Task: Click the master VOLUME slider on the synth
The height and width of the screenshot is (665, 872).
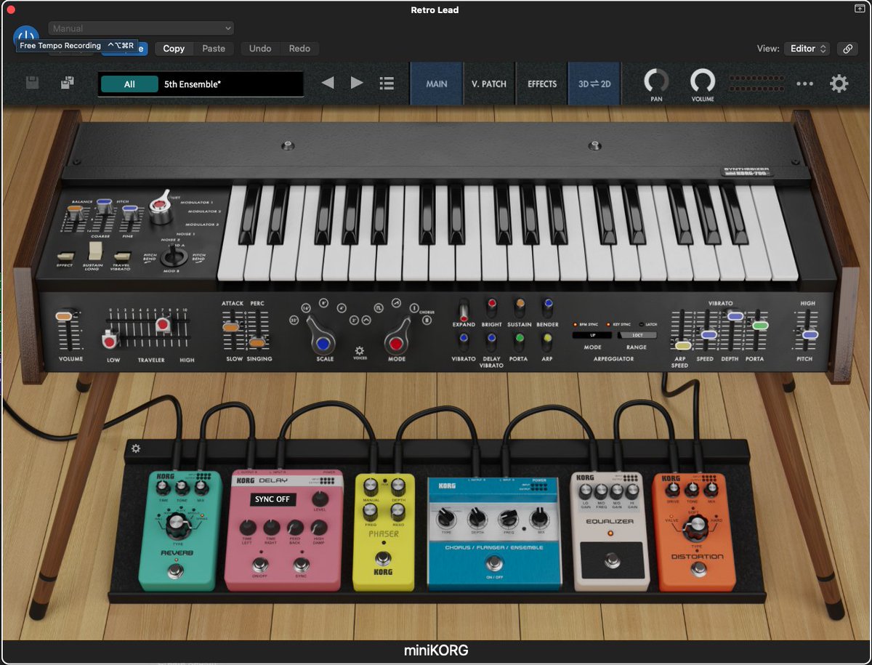Action: [65, 316]
